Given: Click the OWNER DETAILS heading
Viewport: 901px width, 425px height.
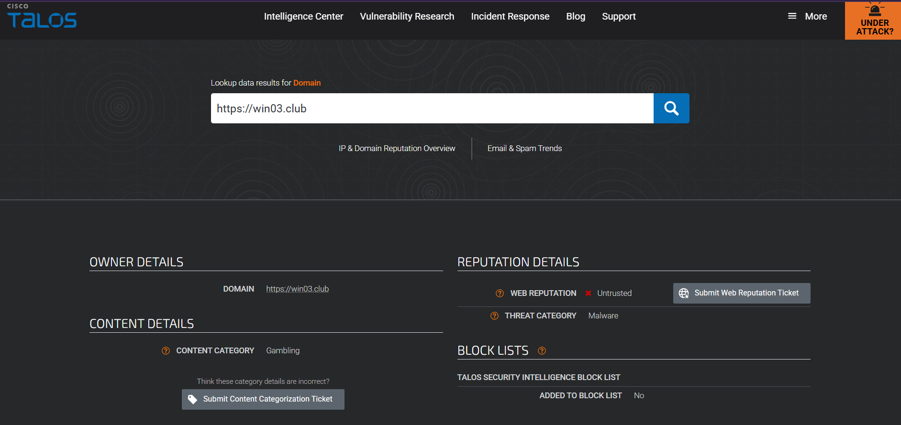Looking at the screenshot, I should (x=136, y=262).
